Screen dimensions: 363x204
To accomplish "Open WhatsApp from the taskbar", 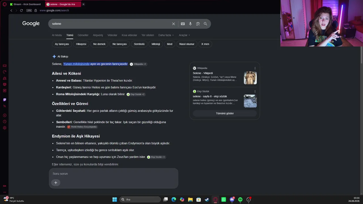I will (x=224, y=199).
